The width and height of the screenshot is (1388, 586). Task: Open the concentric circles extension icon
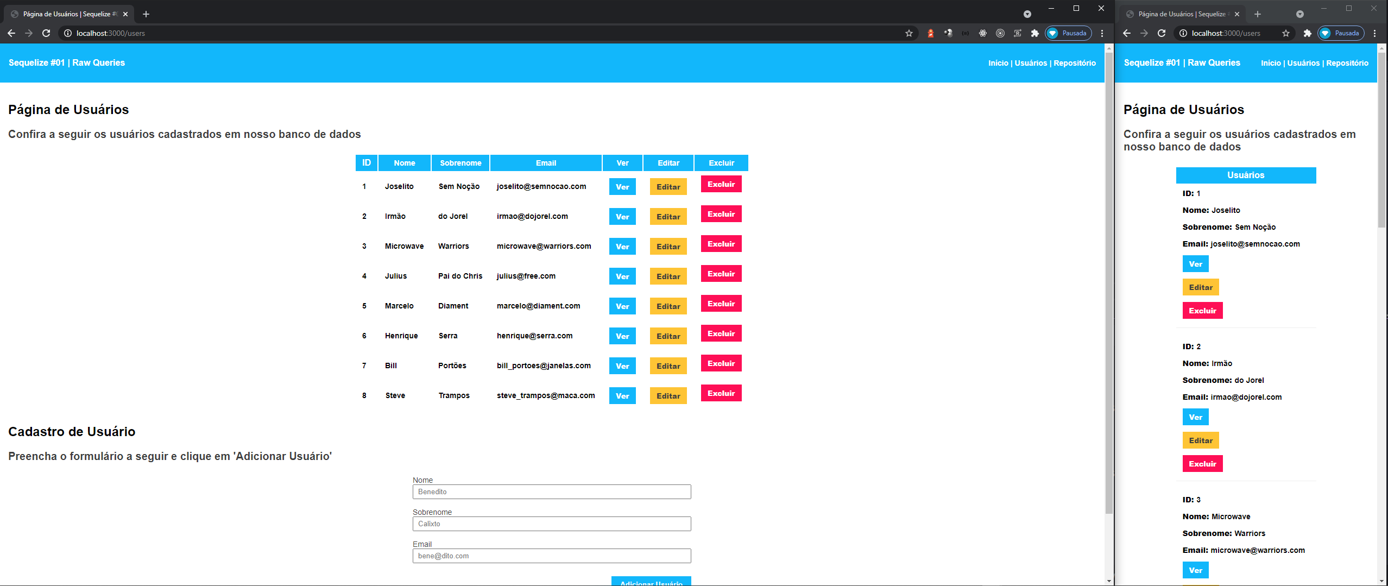[1000, 33]
